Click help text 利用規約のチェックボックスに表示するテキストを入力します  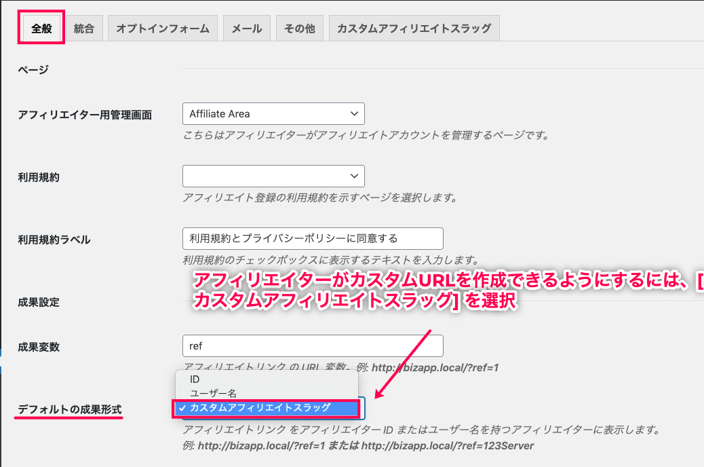pyautogui.click(x=332, y=260)
